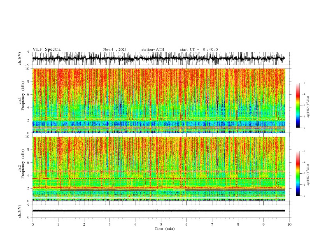This screenshot has width=326, height=252.
Task: Select the date text "Nov.4 , 2024"
Action: 115,49
